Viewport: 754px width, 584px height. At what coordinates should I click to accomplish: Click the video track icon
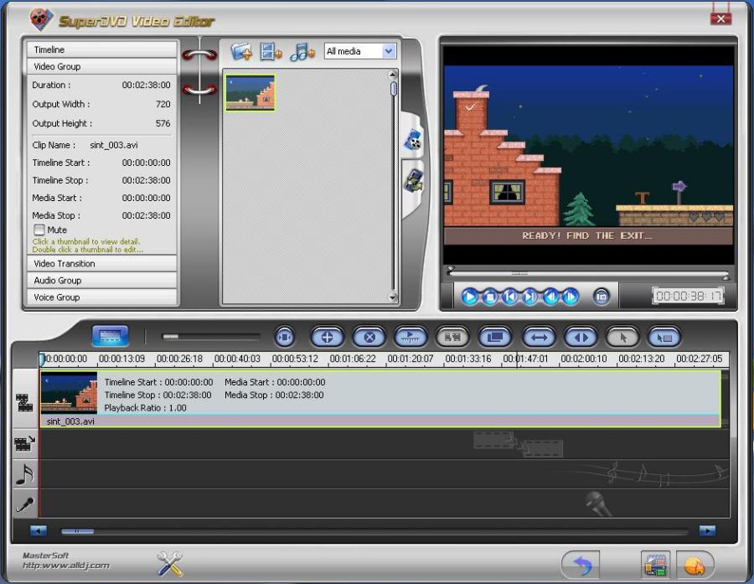click(24, 402)
